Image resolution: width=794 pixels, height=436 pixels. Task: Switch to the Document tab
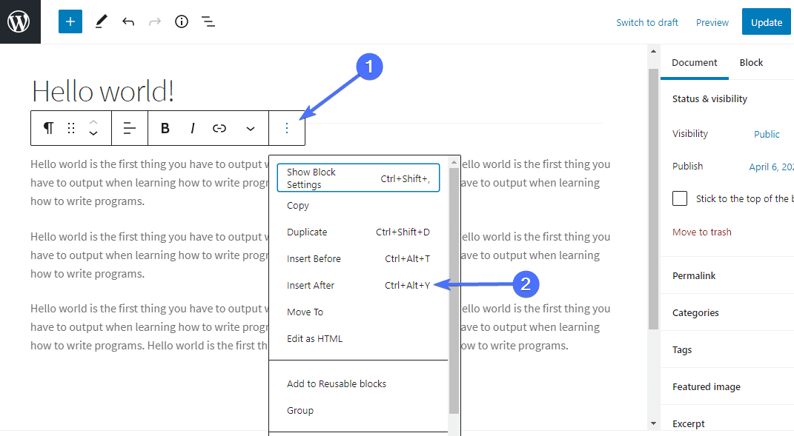pyautogui.click(x=694, y=62)
